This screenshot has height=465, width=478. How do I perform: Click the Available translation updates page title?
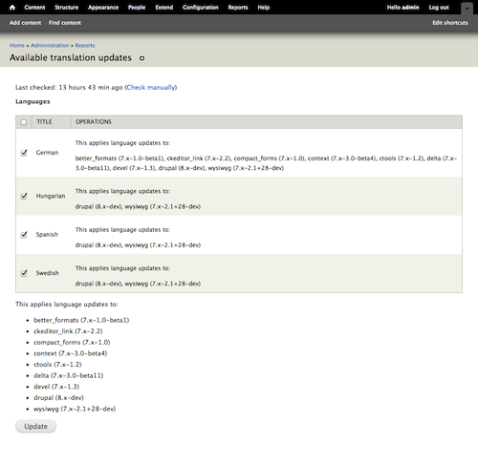[71, 58]
